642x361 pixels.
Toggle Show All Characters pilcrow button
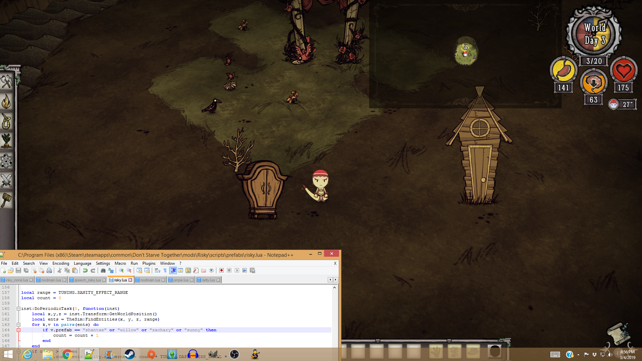[x=165, y=270]
